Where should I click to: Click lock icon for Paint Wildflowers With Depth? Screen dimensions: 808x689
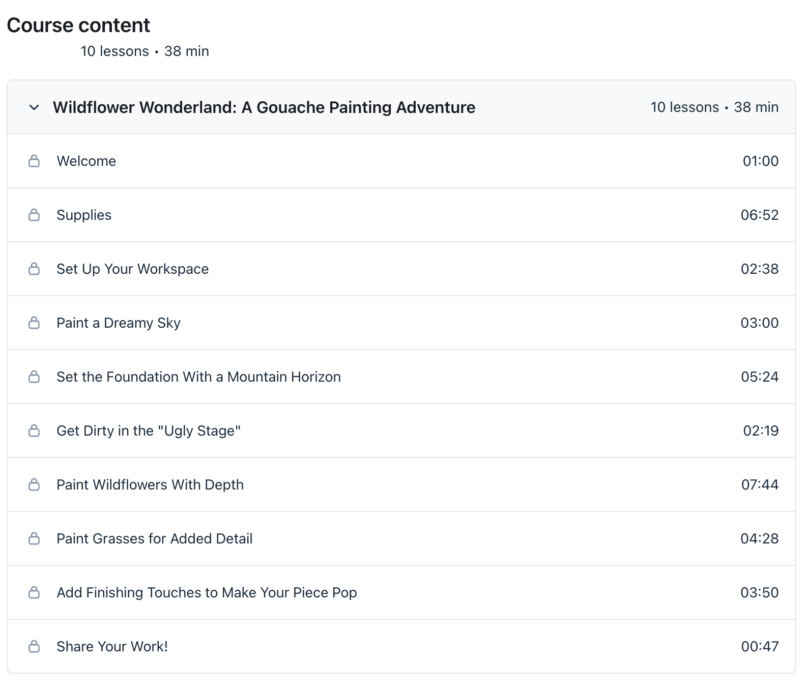coord(34,485)
